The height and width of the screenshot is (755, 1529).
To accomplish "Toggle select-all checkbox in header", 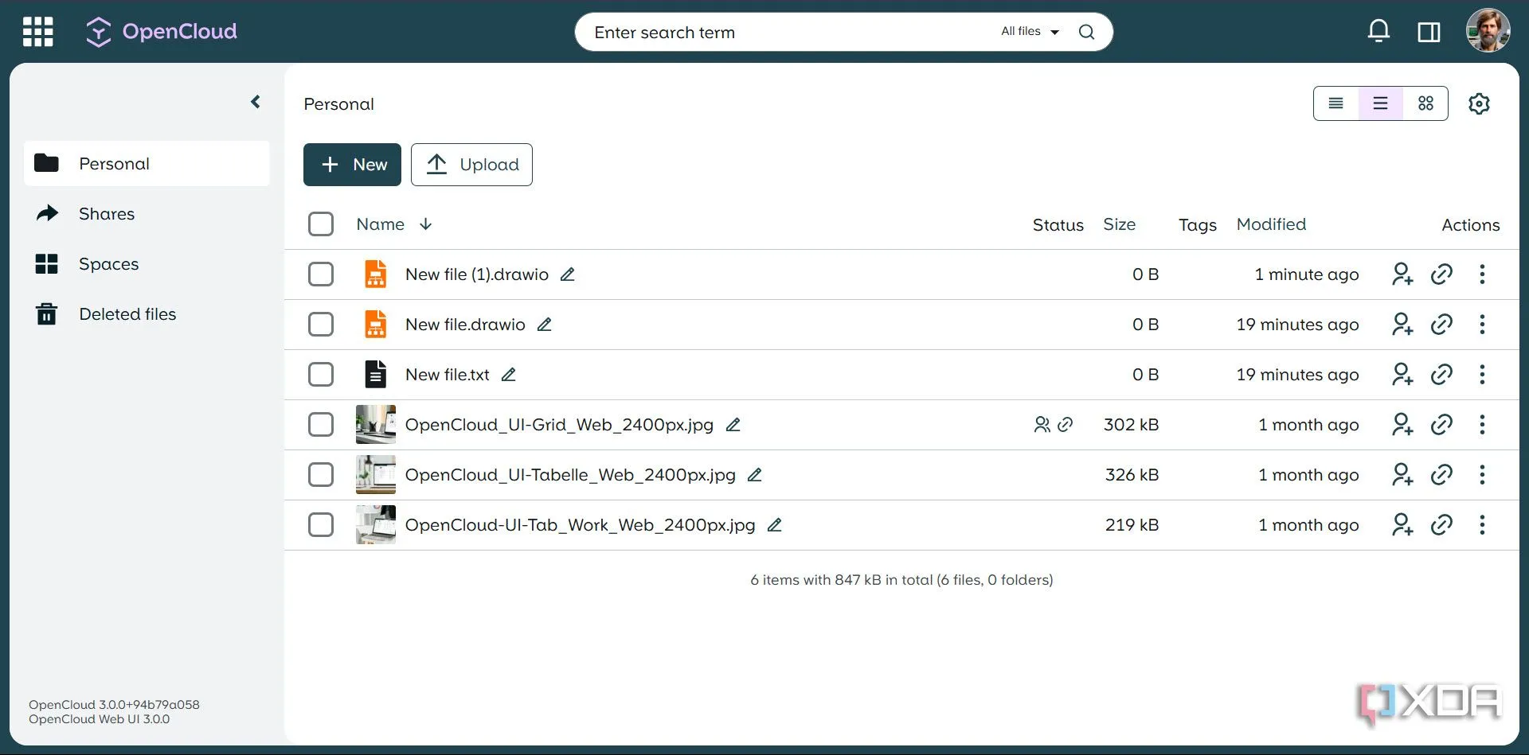I will [321, 224].
